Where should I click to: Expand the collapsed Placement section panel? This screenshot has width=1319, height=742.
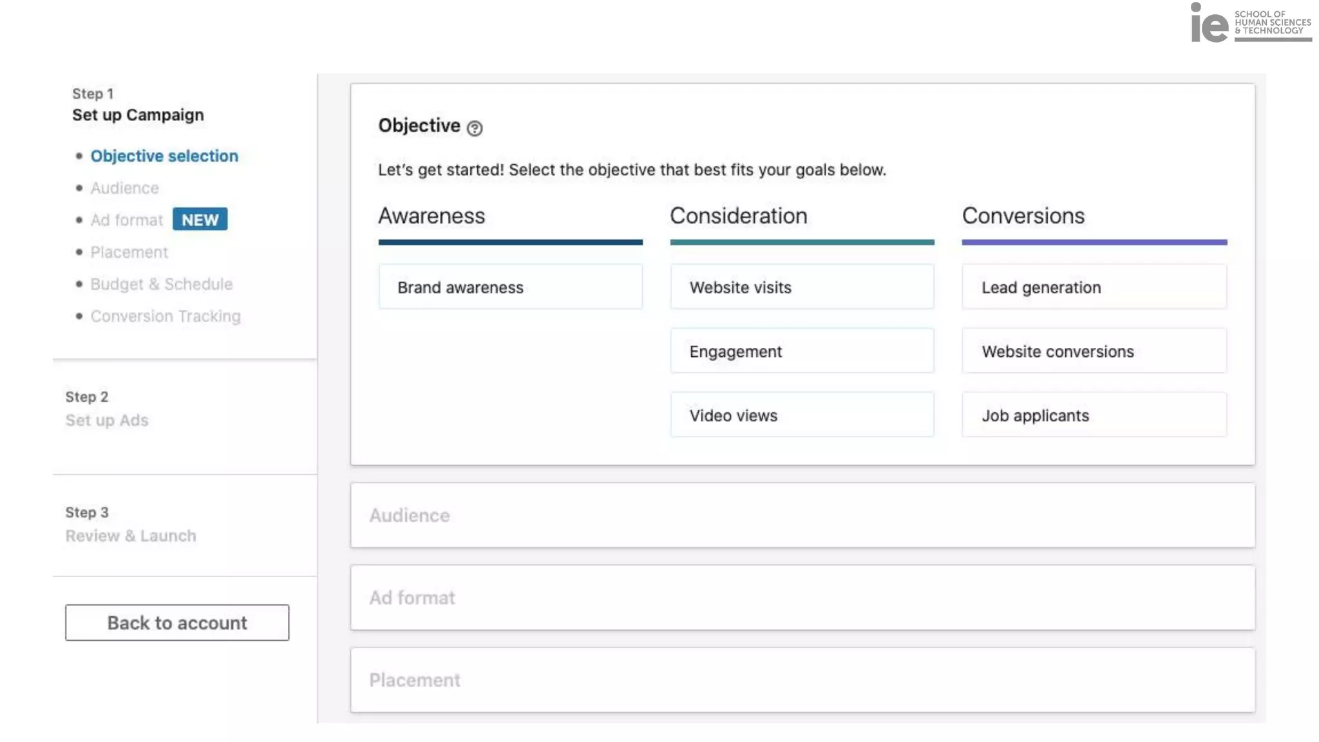802,680
